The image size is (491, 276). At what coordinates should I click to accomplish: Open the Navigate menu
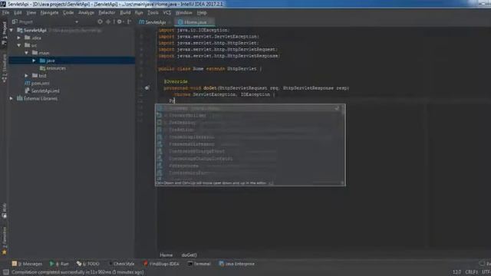tap(49, 13)
